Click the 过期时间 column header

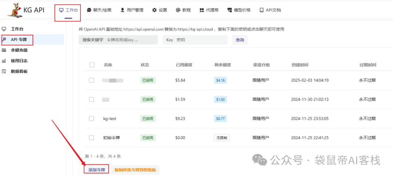368,65
